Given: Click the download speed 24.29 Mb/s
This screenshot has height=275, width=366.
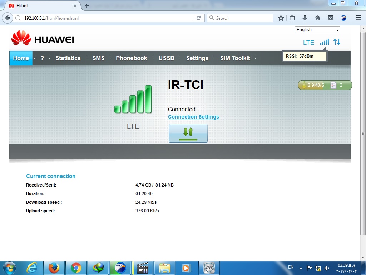Looking at the screenshot, I should click(x=146, y=202).
